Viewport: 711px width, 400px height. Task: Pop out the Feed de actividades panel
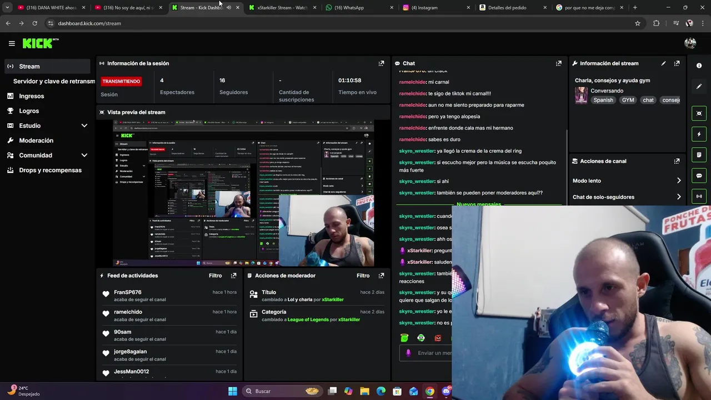coord(233,276)
